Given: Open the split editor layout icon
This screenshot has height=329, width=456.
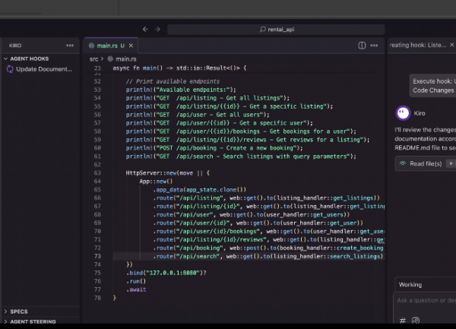Looking at the screenshot, I should click(x=362, y=46).
